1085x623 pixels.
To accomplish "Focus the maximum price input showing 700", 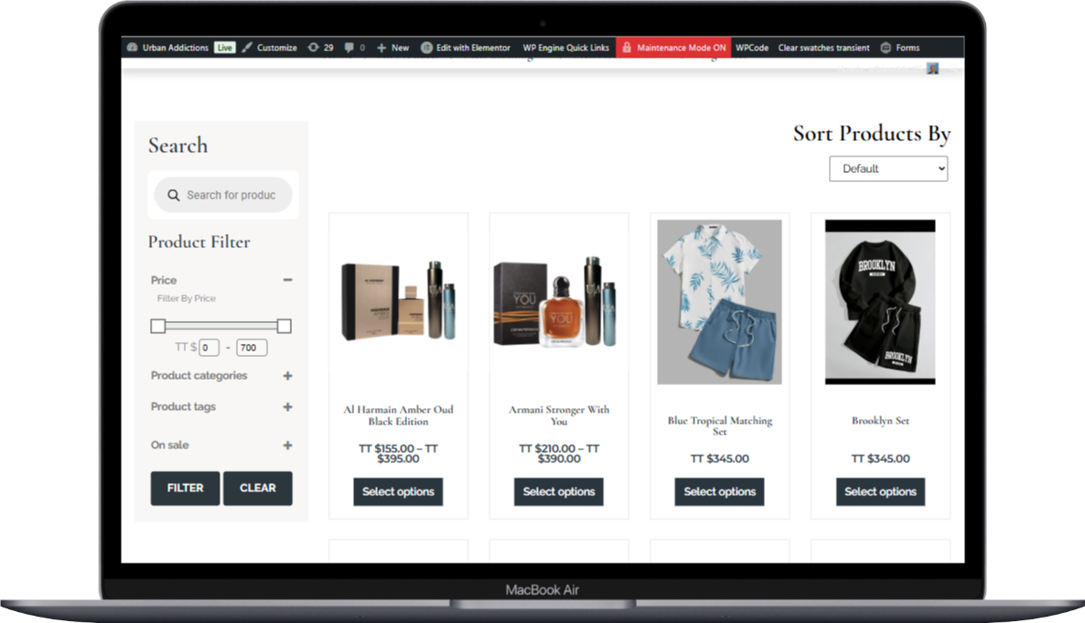I will tap(252, 348).
